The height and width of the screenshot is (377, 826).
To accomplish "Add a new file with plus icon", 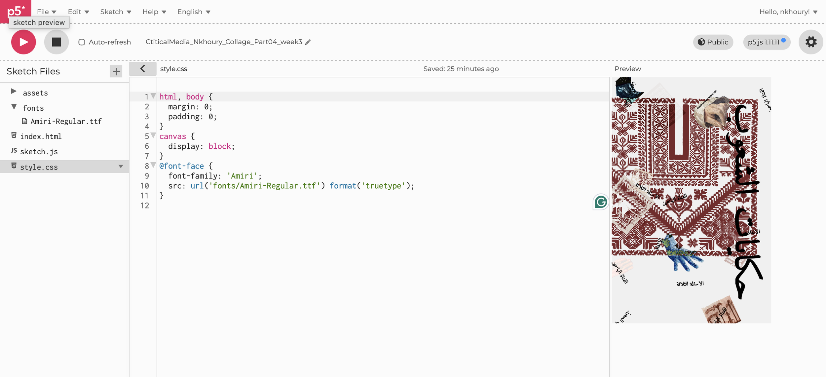I will click(116, 71).
